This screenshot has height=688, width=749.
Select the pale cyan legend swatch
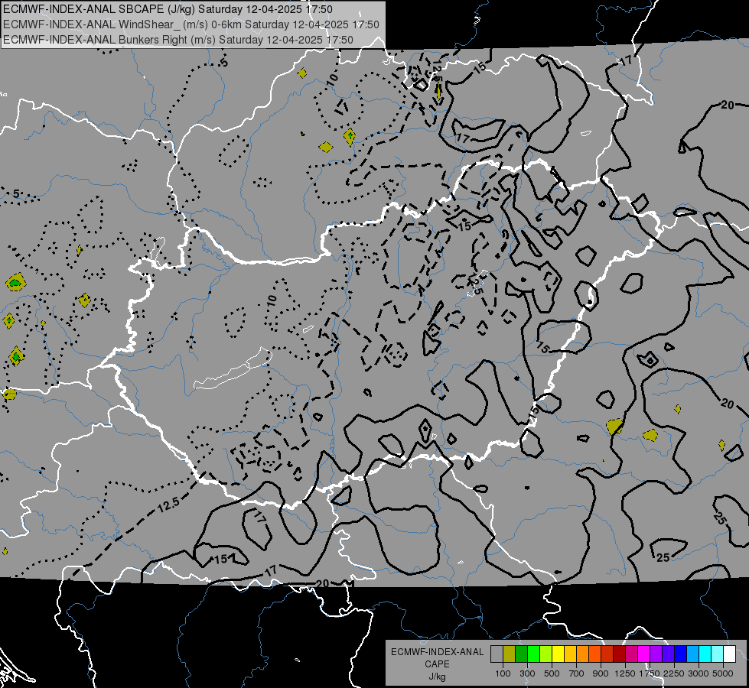coord(718,654)
